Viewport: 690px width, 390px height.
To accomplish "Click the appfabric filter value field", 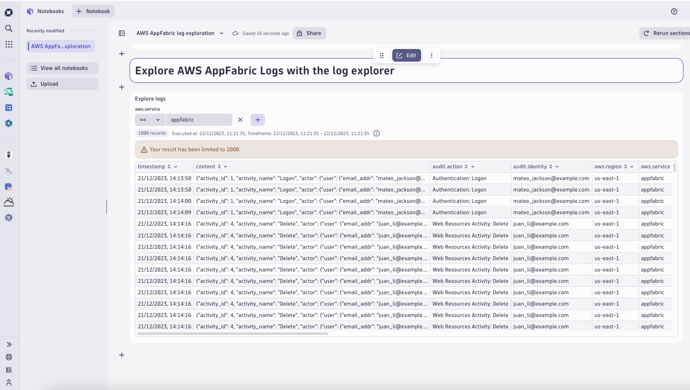I will tap(199, 120).
